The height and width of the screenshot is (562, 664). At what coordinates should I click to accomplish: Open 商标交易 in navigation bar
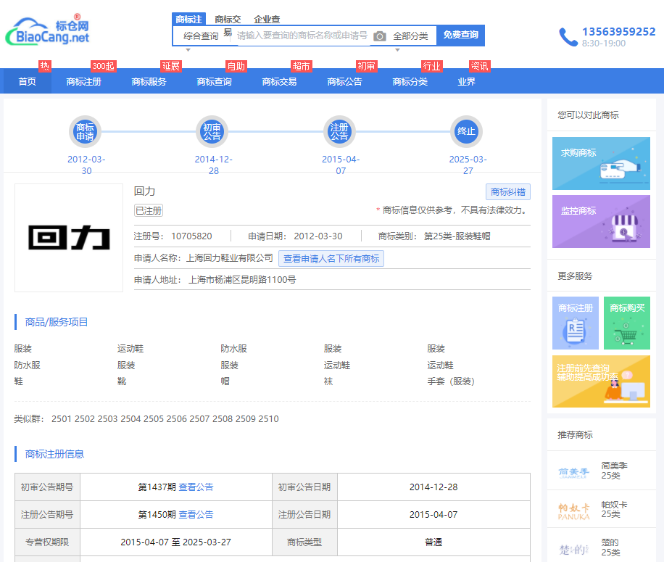[x=280, y=81]
